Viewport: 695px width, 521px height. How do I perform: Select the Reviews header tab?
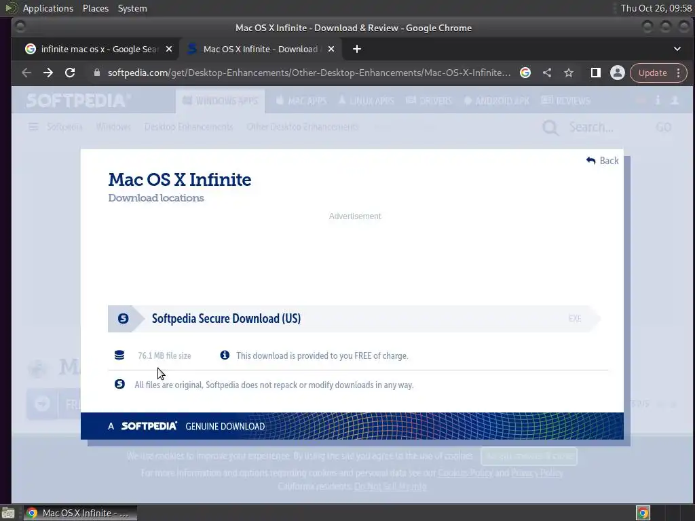(565, 100)
